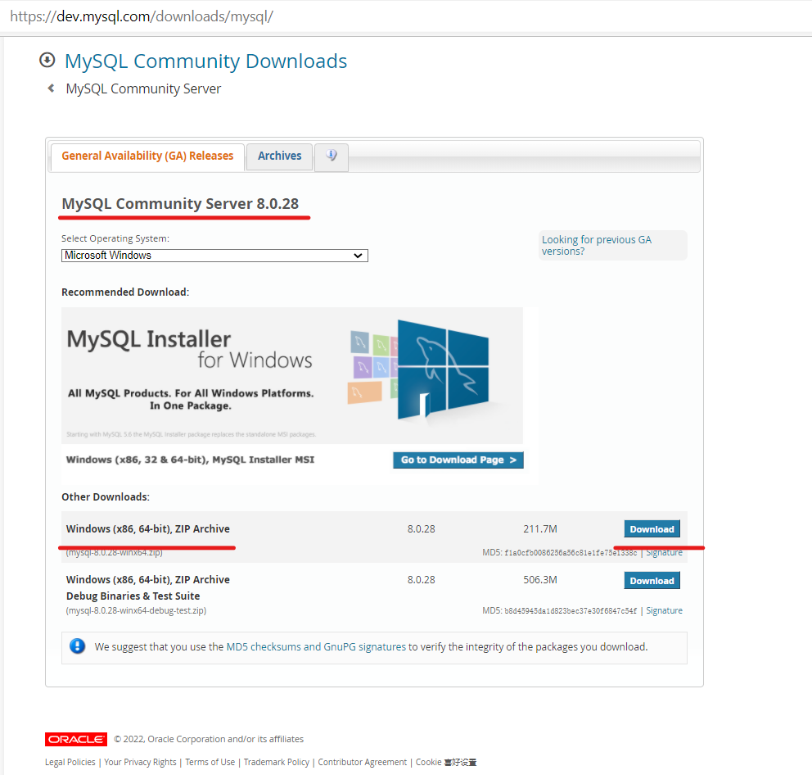The image size is (812, 775).
Task: Click Debug Binaries & Test Suite title text
Action: 133,596
